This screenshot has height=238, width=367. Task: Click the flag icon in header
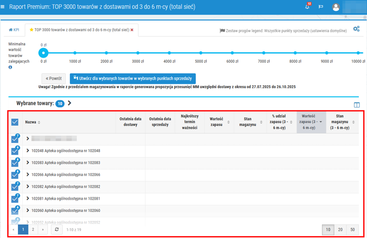coord(321,7)
